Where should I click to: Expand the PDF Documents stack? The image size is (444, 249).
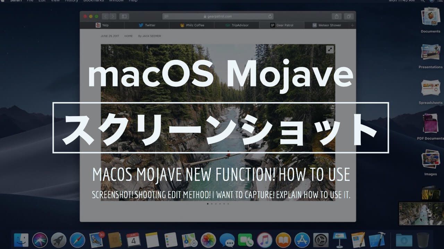(430, 127)
